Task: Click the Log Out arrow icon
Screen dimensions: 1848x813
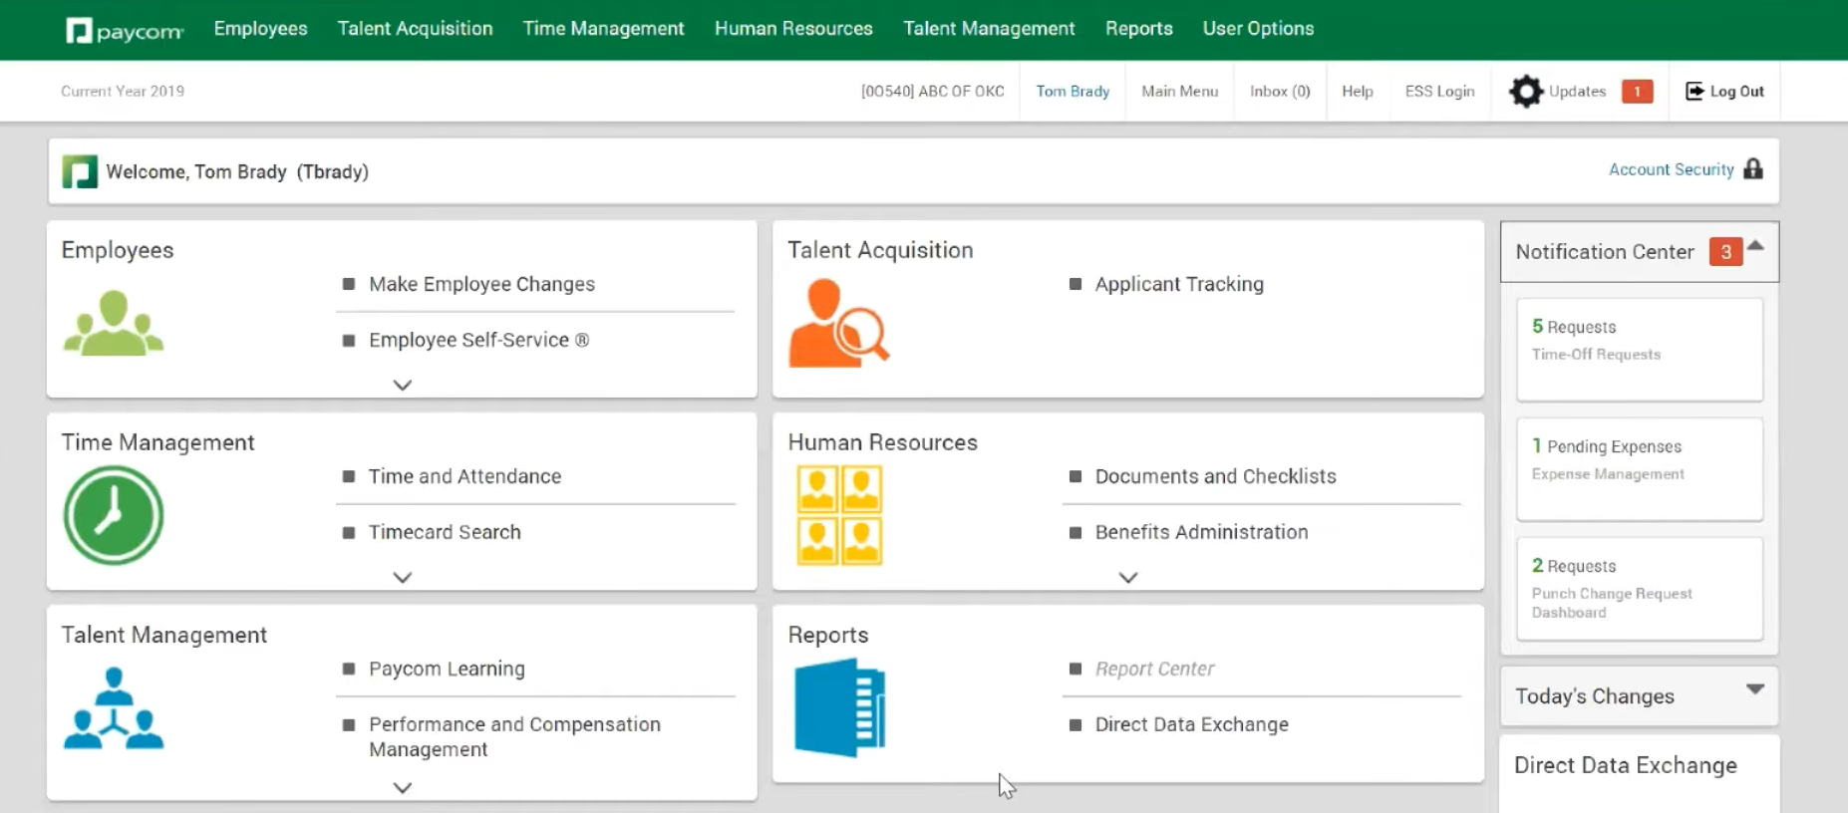Action: (1694, 92)
